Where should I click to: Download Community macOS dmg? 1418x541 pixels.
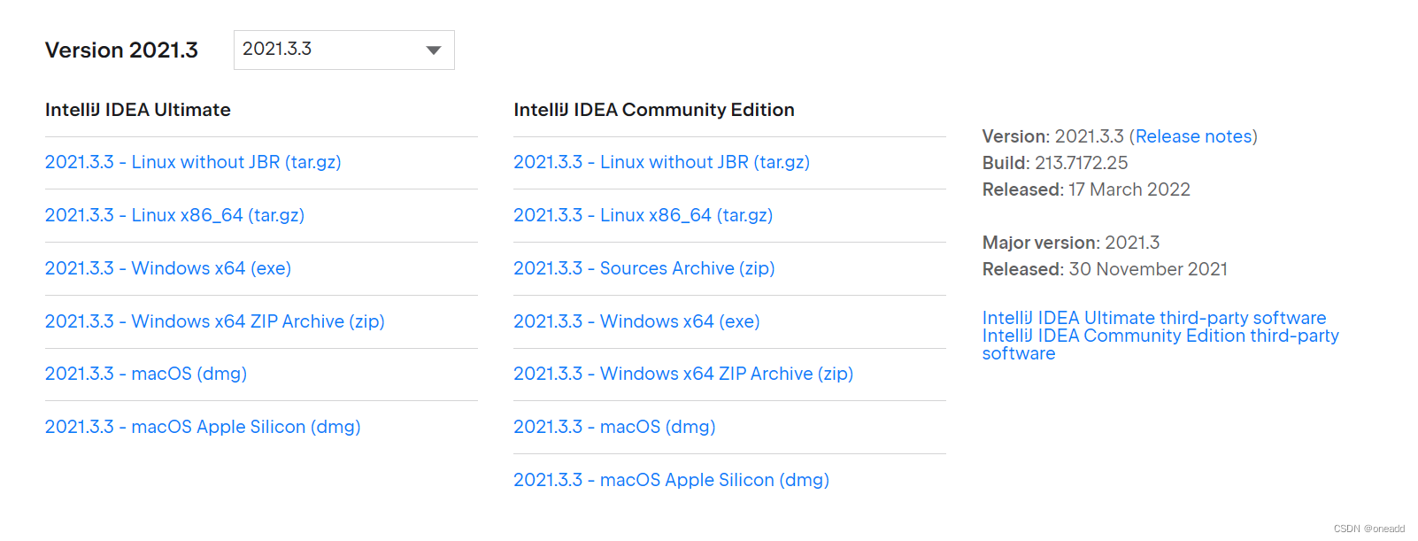pos(614,427)
